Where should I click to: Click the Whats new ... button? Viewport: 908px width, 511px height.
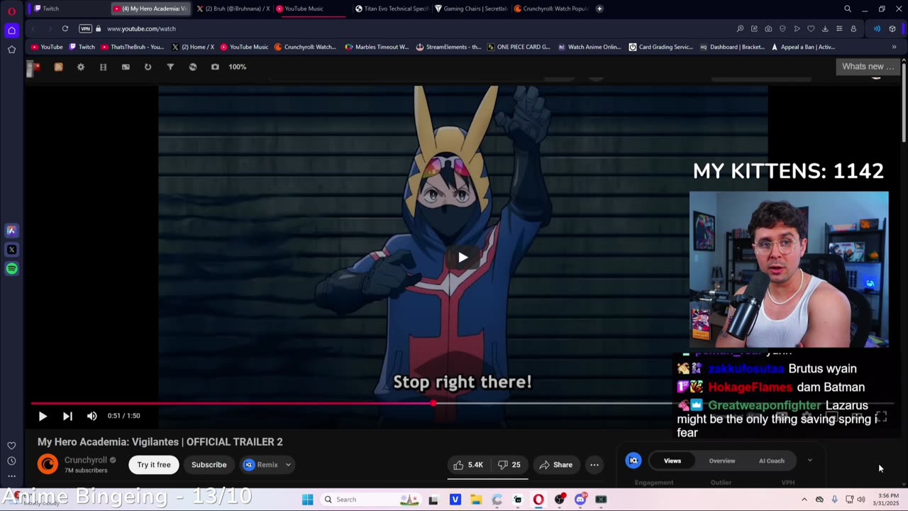(x=868, y=67)
